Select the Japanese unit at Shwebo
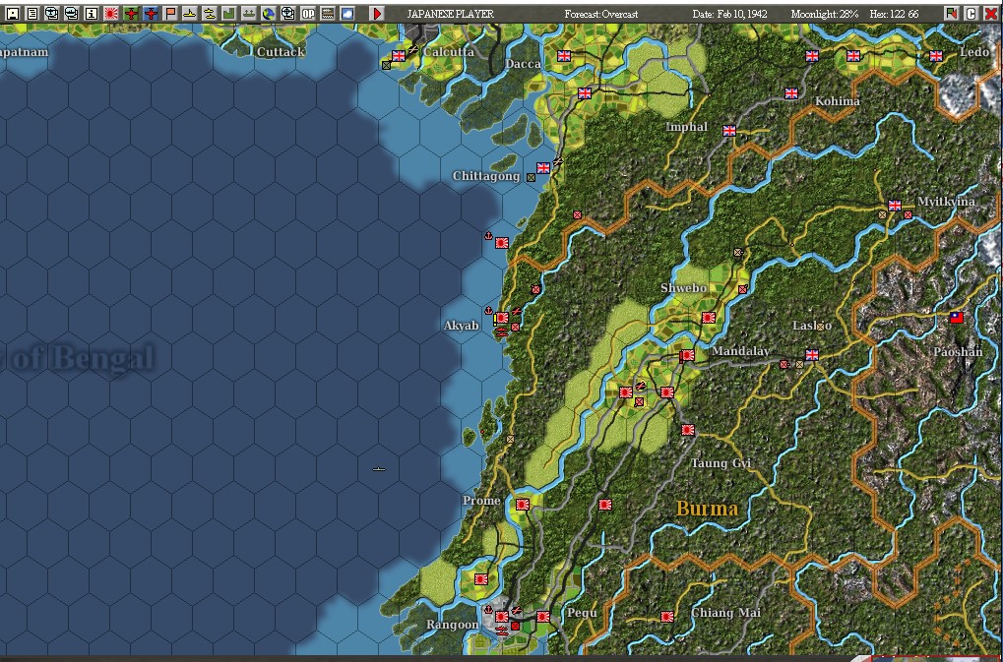This screenshot has height=662, width=1003. [x=708, y=318]
